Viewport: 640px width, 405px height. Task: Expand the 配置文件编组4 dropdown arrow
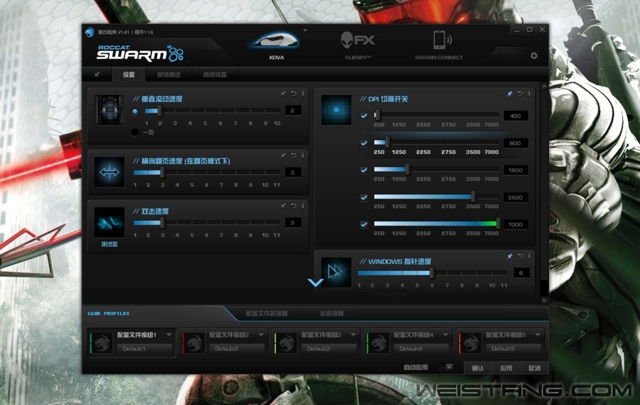click(x=445, y=335)
